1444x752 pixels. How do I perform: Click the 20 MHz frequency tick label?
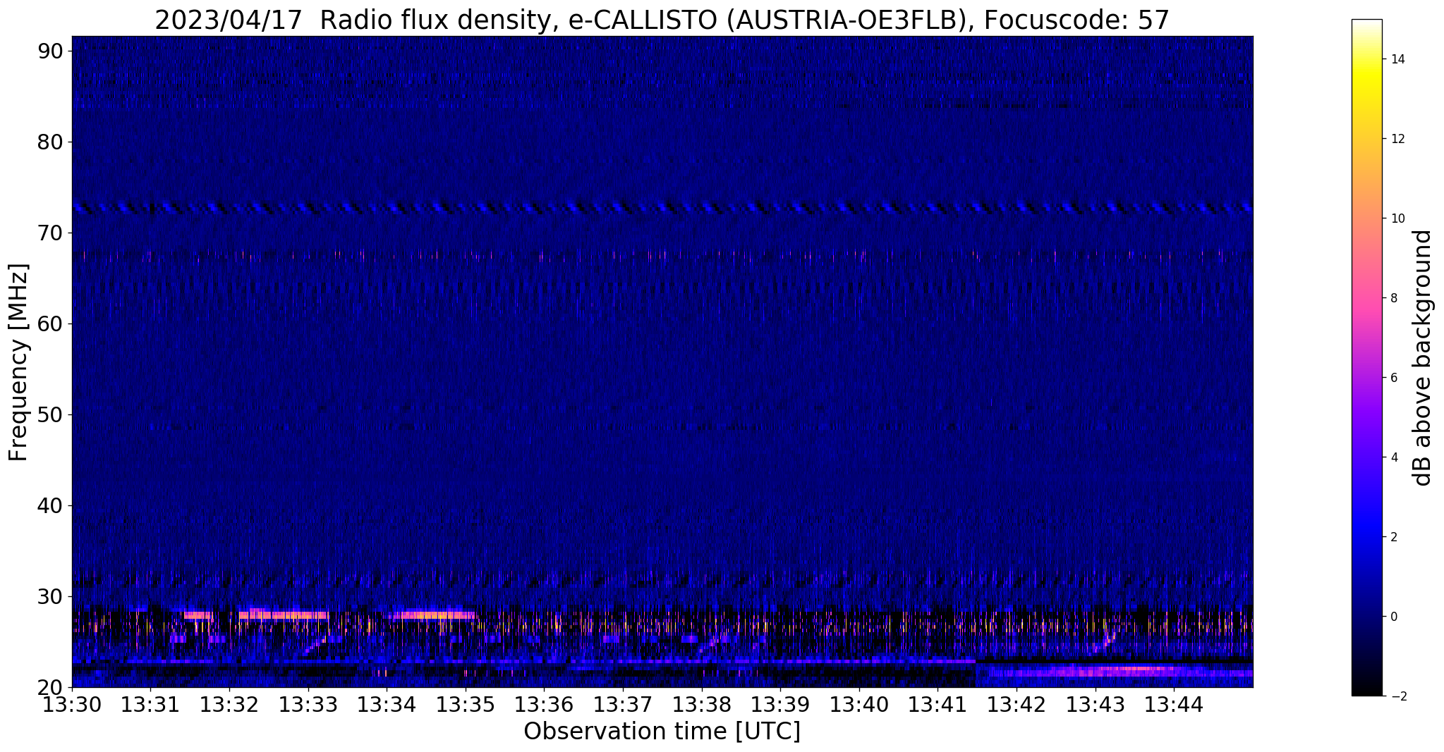50,687
